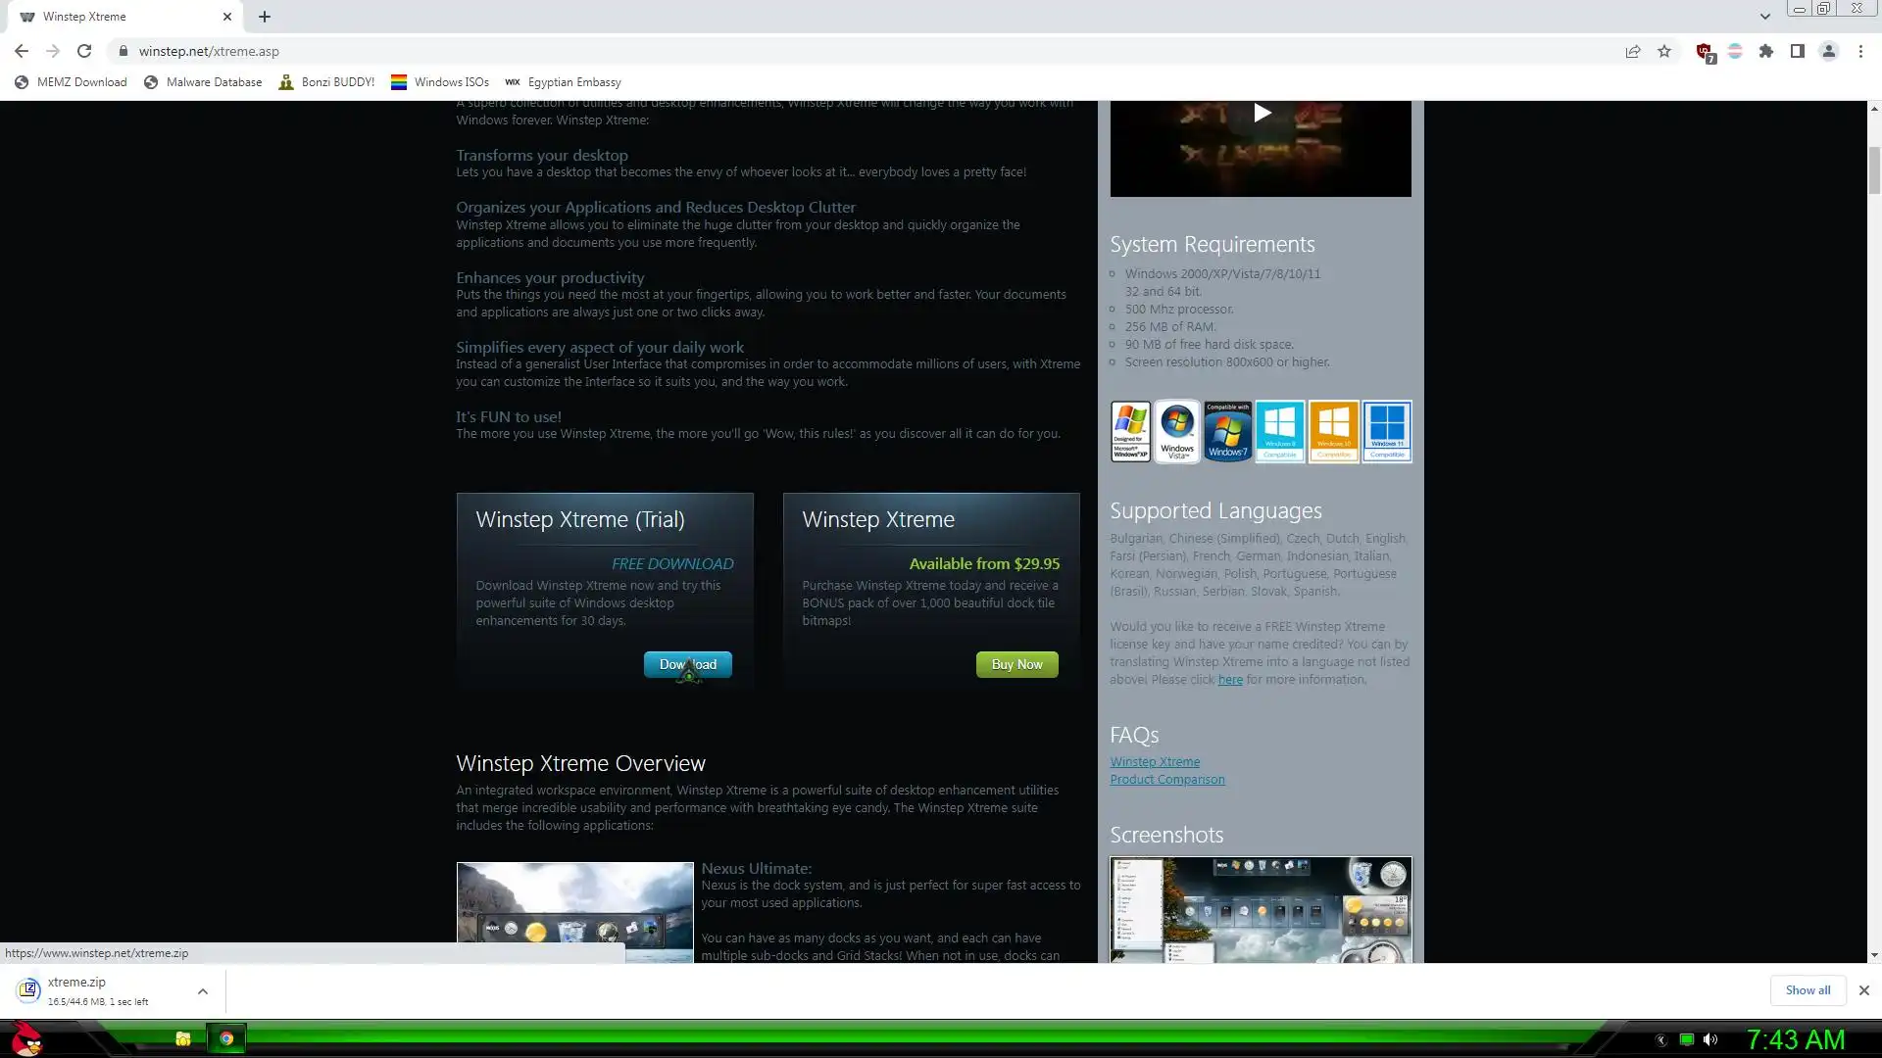The image size is (1882, 1058).
Task: Click the Share this page icon
Action: [x=1633, y=51]
